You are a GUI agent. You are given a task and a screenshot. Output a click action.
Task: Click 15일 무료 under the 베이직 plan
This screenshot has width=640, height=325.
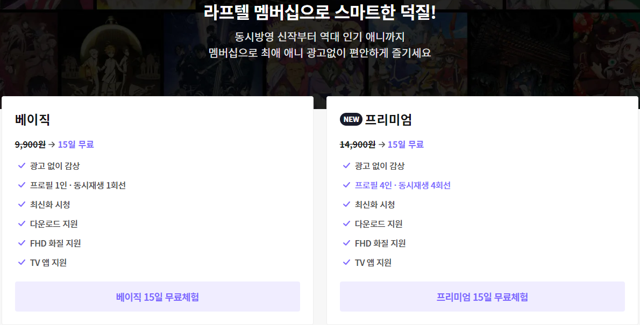(x=76, y=145)
